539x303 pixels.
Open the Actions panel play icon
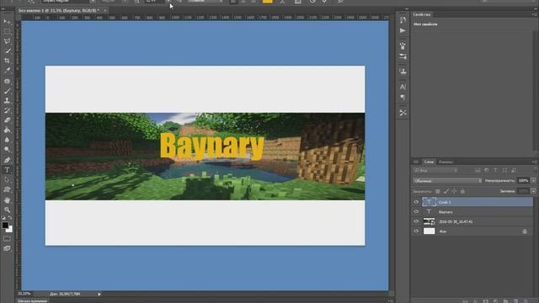(403, 30)
